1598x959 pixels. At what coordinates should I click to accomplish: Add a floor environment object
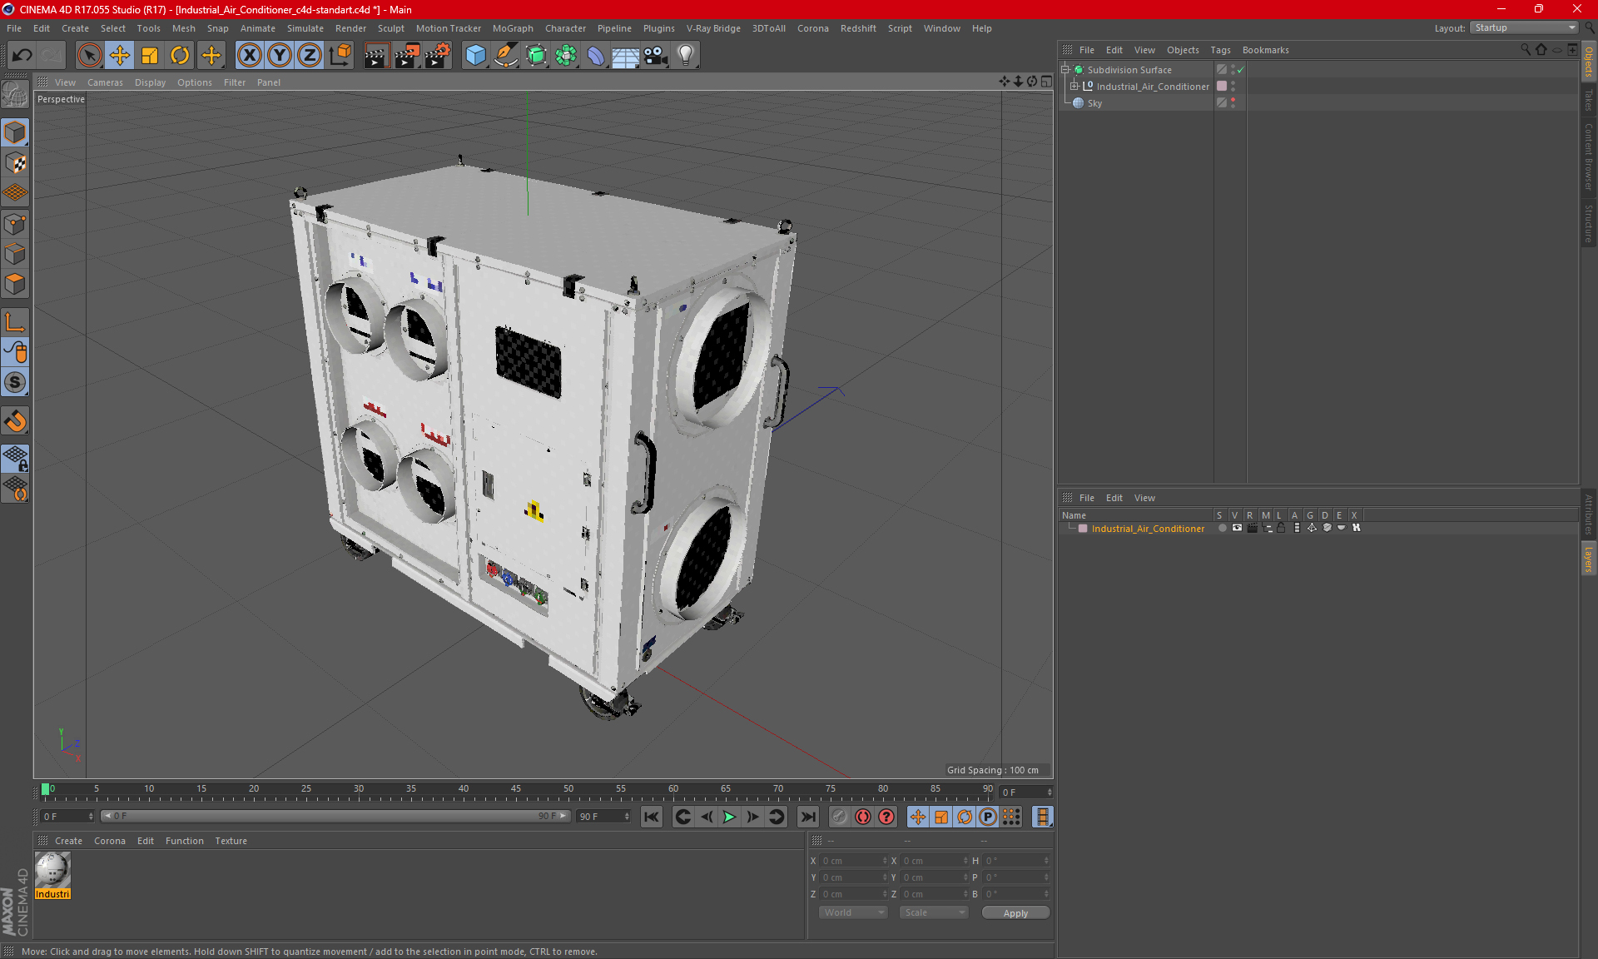tap(626, 56)
